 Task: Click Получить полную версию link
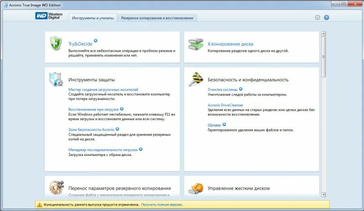pos(162,205)
